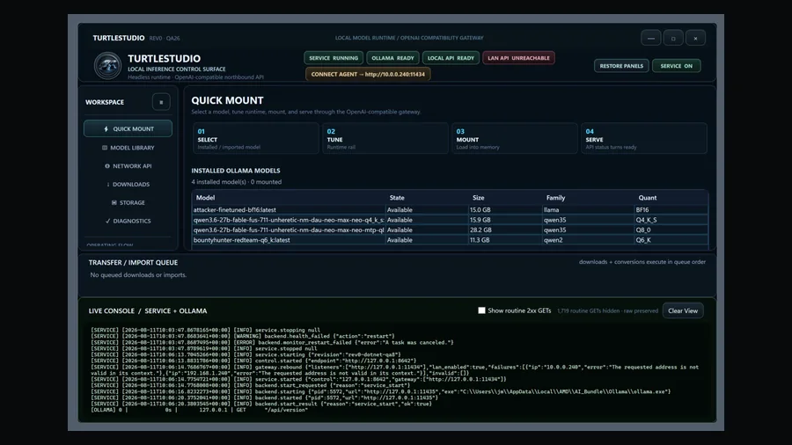Minimize the TurtleStudio window

650,39
